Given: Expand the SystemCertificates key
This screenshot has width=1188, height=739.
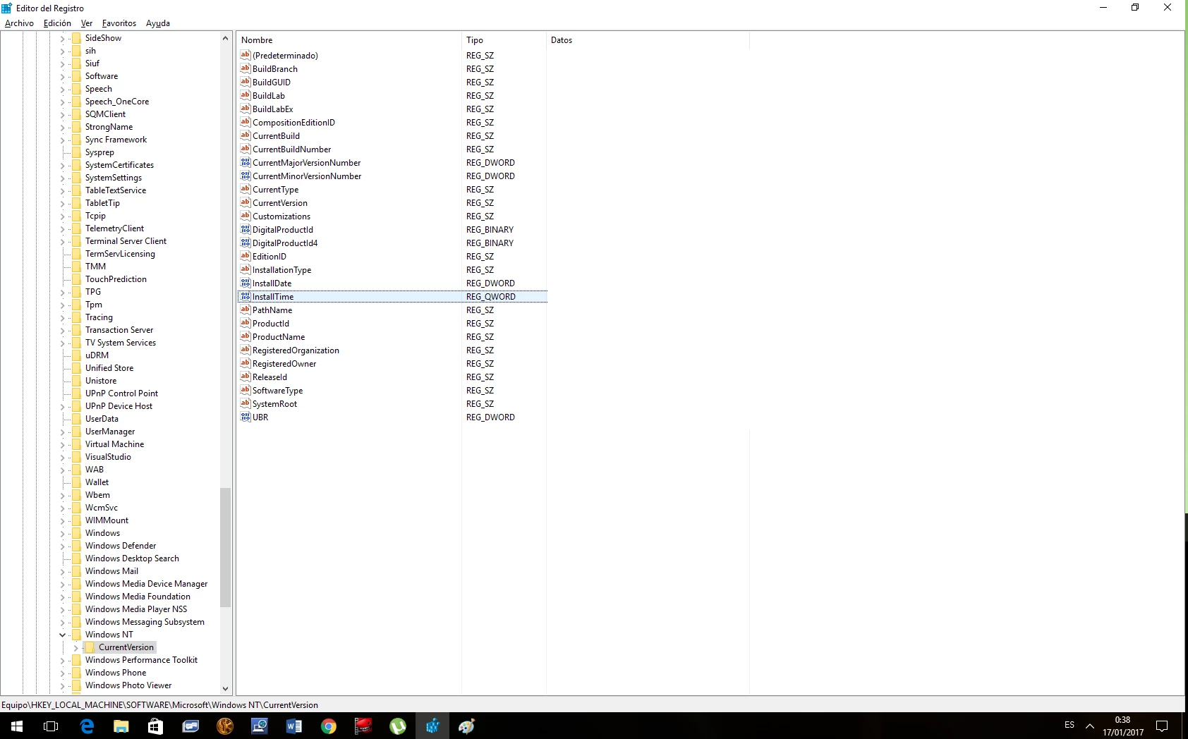Looking at the screenshot, I should (62, 165).
